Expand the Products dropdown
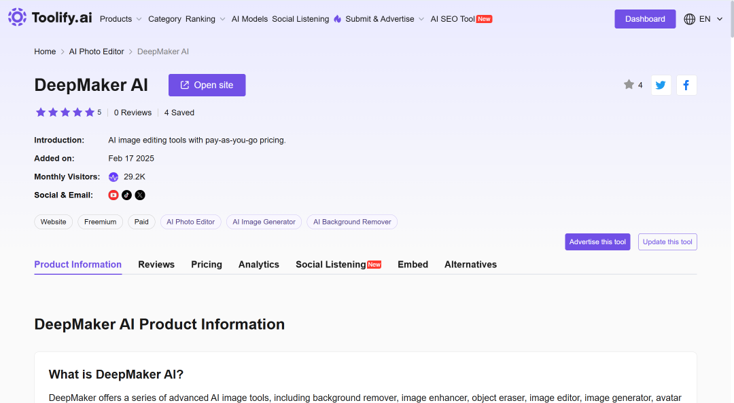The image size is (734, 403). click(121, 19)
